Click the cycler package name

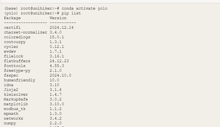tap(11, 46)
